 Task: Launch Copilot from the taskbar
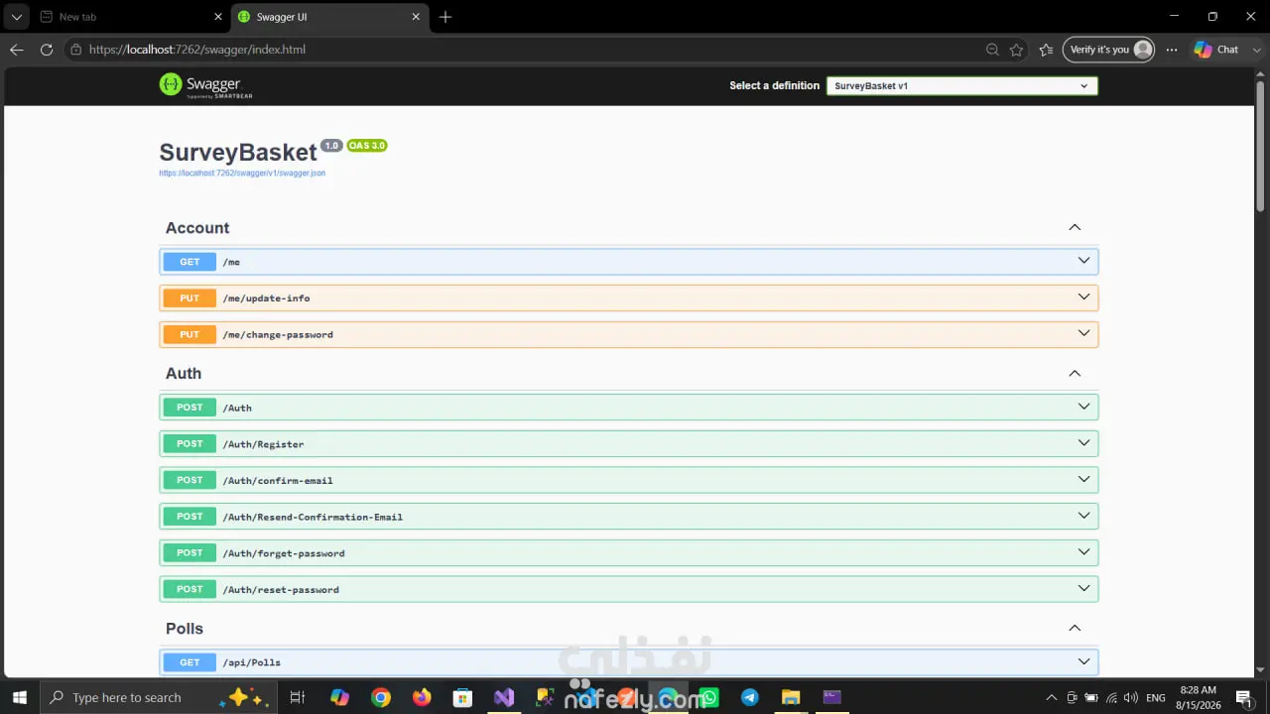[339, 697]
